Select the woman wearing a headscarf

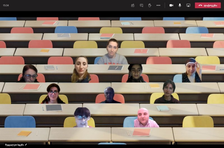coord(192,70)
